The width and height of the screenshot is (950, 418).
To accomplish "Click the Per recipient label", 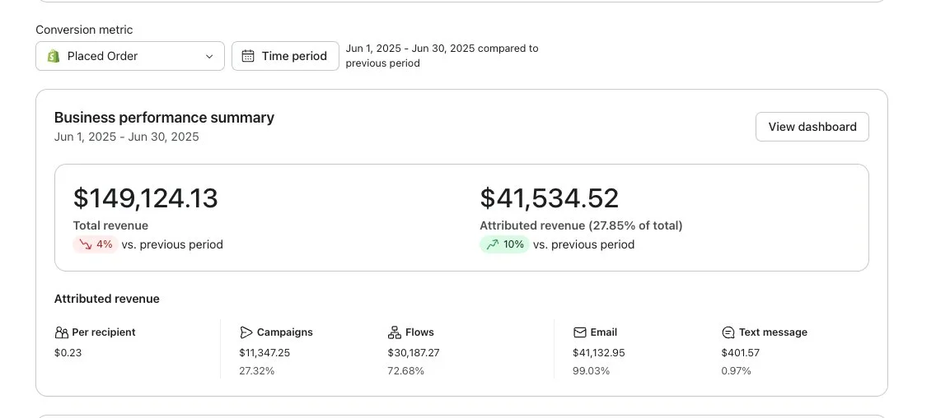I will tap(104, 332).
